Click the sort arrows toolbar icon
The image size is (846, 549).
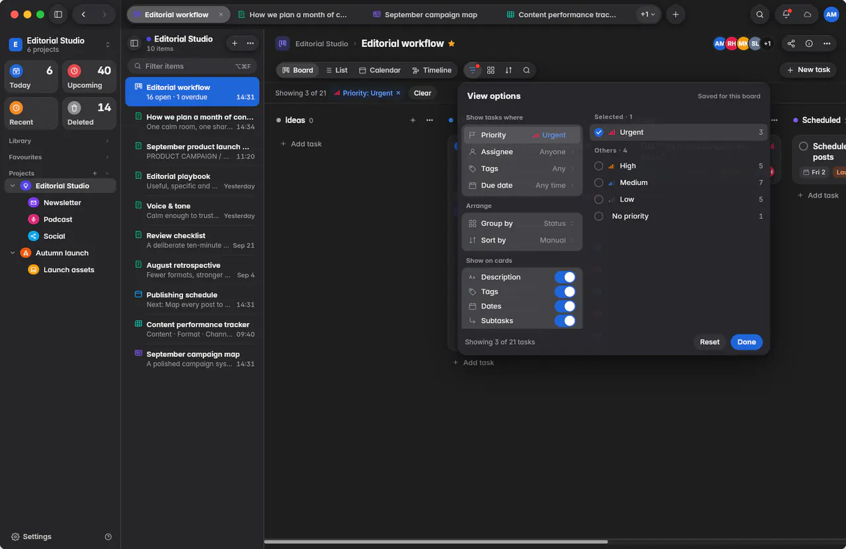pos(508,70)
